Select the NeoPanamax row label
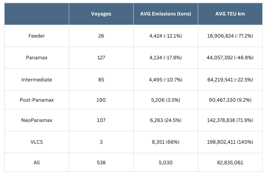The width and height of the screenshot is (268, 179). coord(37,120)
